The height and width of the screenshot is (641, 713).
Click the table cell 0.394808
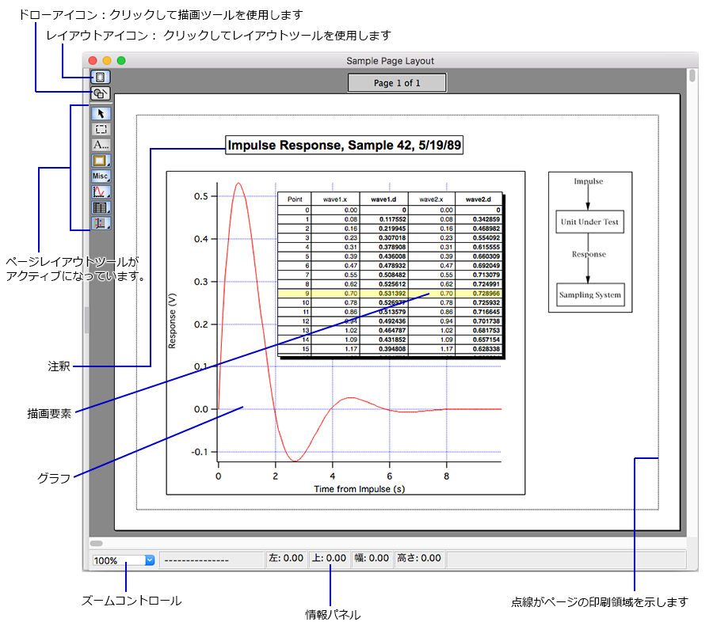[x=383, y=349]
